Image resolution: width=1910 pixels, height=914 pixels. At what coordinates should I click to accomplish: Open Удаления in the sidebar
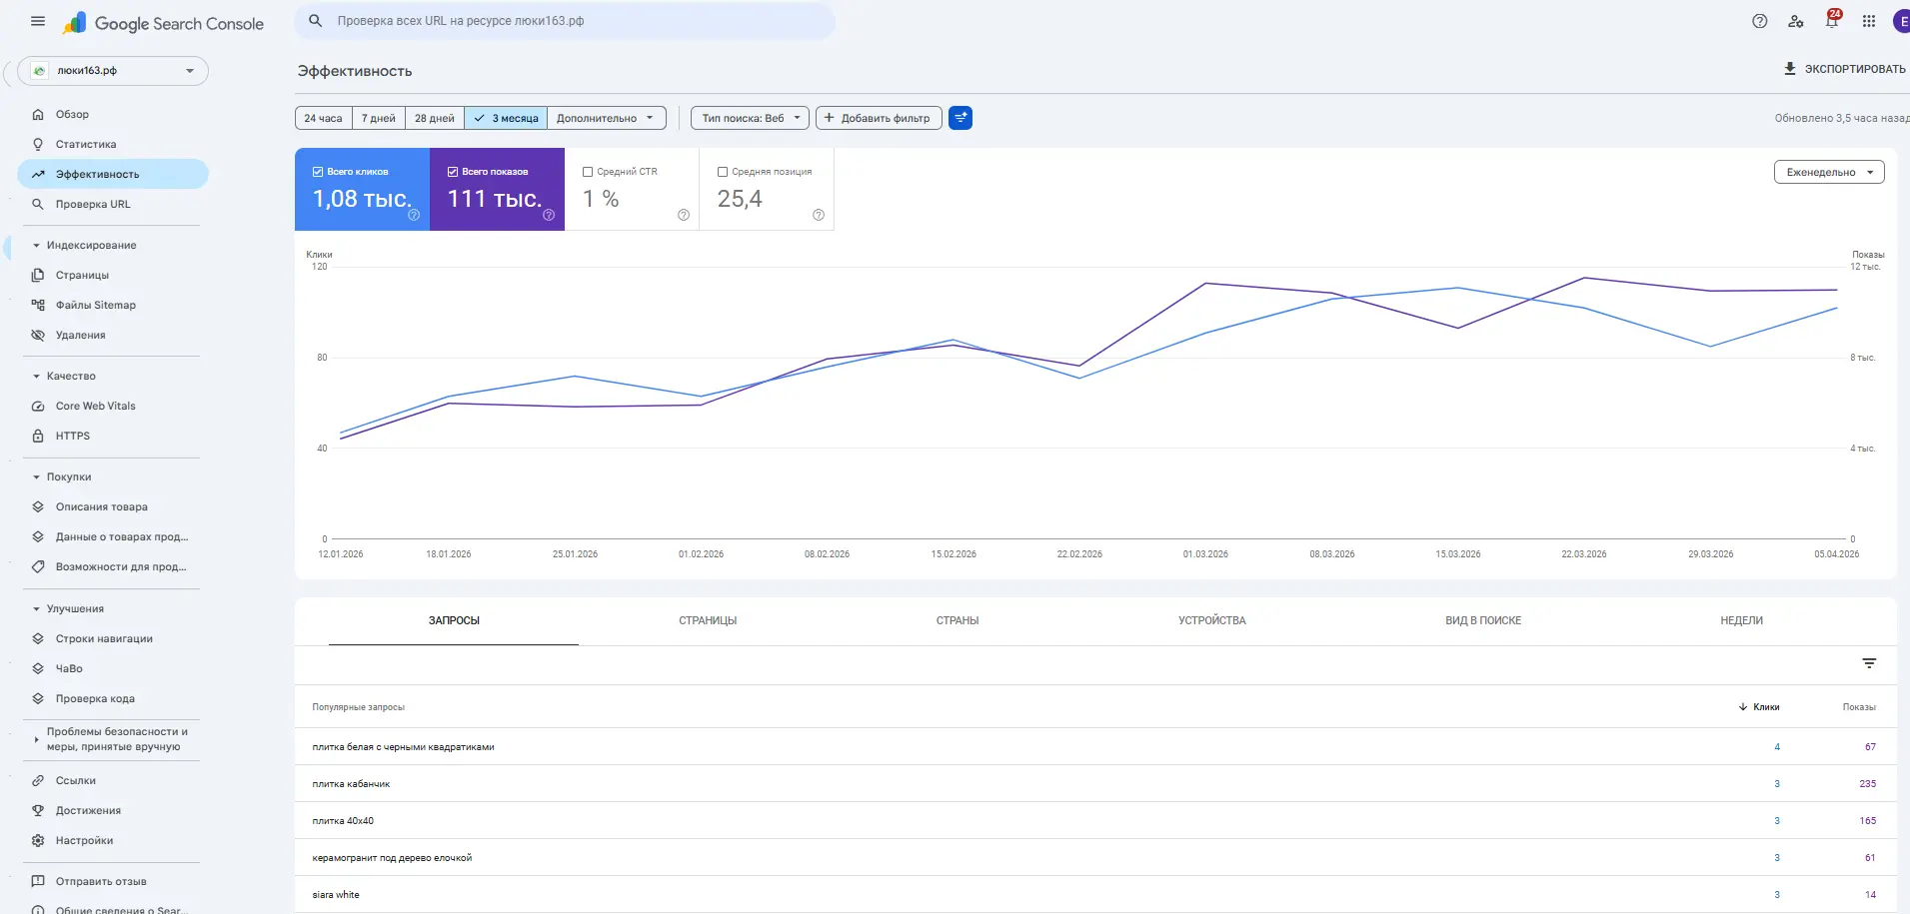click(113, 335)
